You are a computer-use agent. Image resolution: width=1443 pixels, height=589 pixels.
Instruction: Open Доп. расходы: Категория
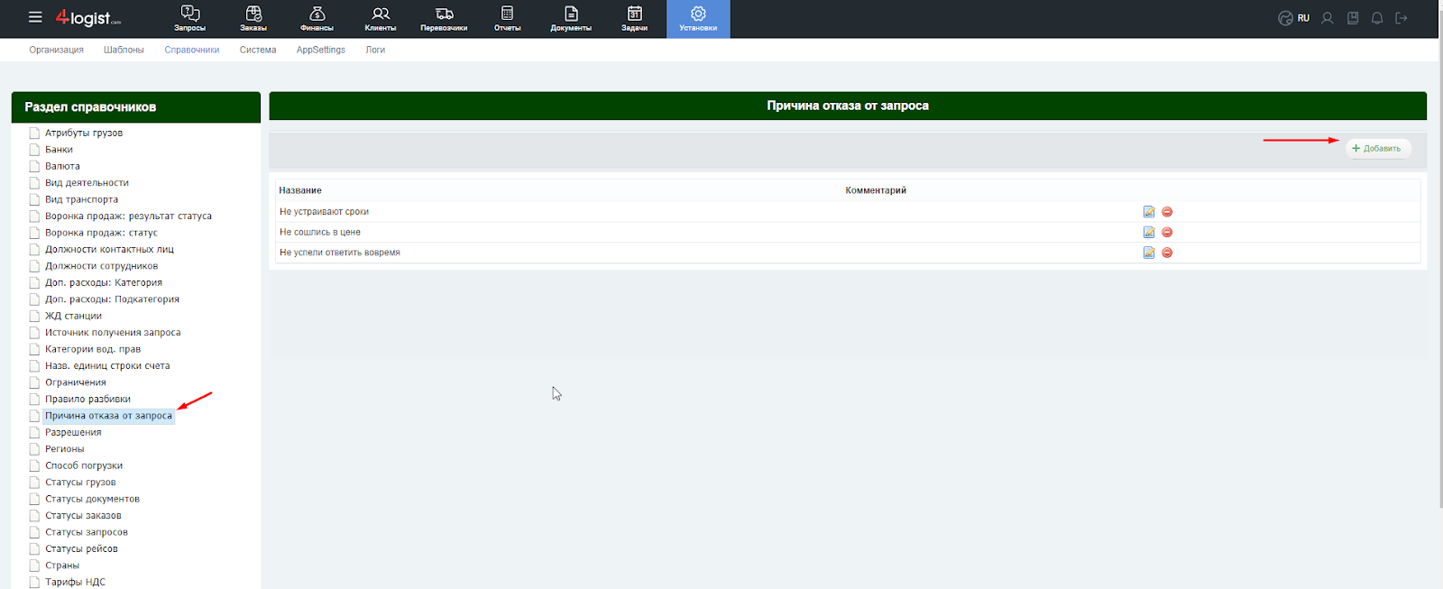(x=104, y=283)
